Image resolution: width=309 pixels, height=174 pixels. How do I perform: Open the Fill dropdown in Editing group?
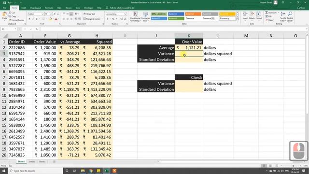(x=269, y=16)
